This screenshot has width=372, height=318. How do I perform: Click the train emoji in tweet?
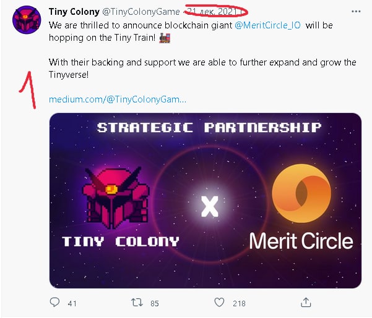coord(165,38)
